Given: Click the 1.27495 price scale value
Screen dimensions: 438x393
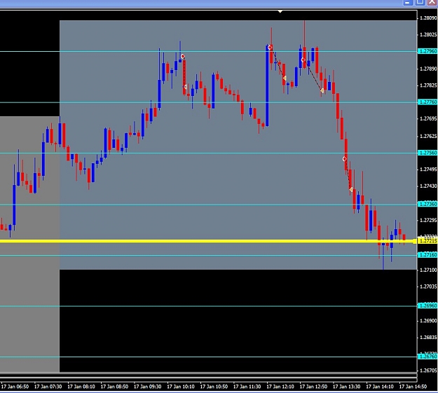Looking at the screenshot, I should coord(428,170).
